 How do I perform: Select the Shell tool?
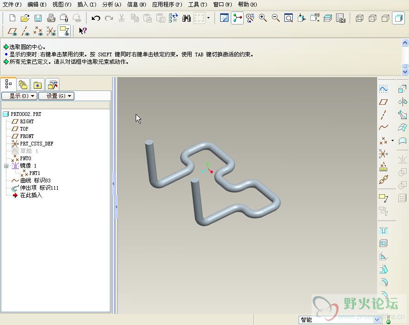pos(383,244)
